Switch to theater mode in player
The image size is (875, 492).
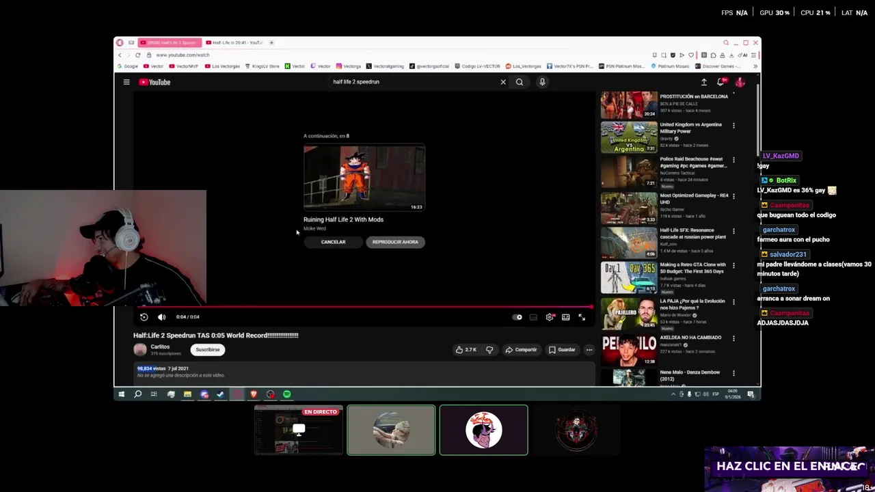pyautogui.click(x=565, y=317)
